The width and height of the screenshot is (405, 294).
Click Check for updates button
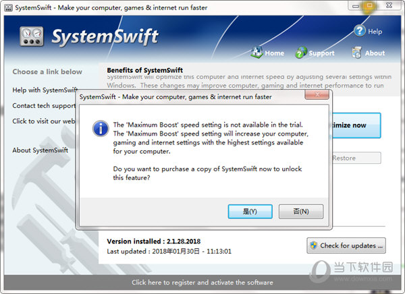tap(346, 245)
